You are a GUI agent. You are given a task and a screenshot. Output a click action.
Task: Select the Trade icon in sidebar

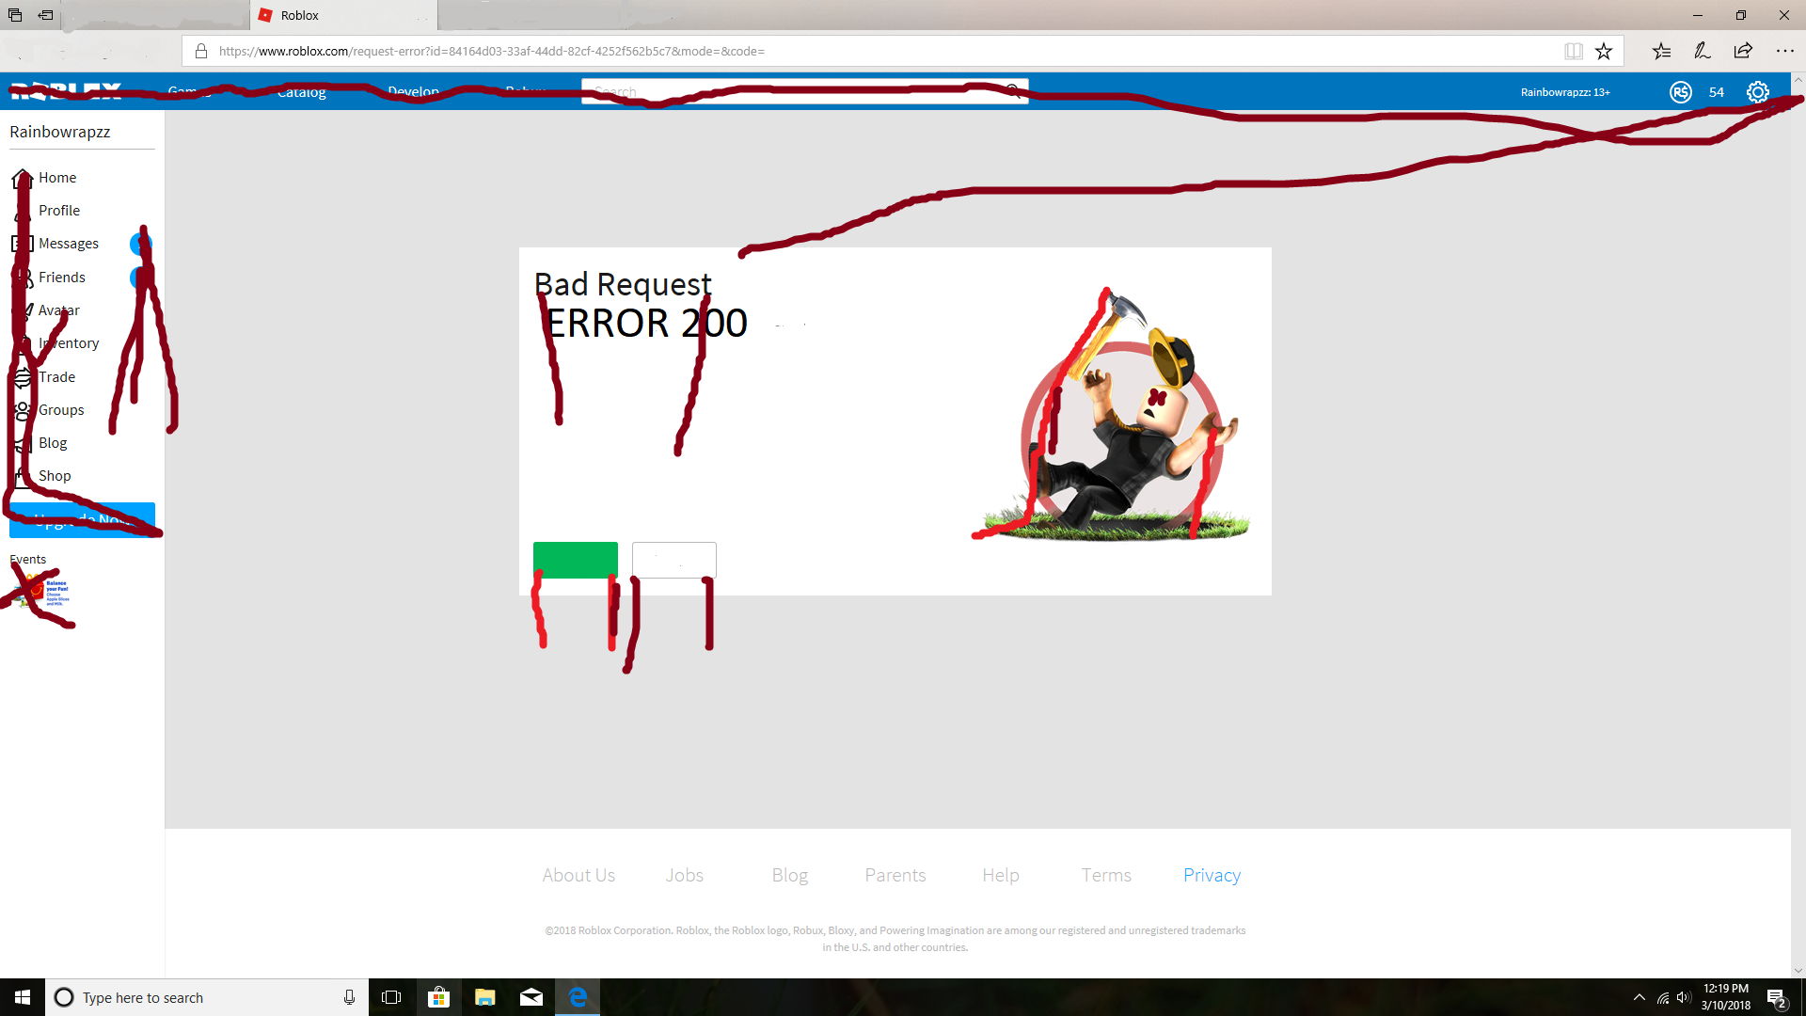[21, 376]
